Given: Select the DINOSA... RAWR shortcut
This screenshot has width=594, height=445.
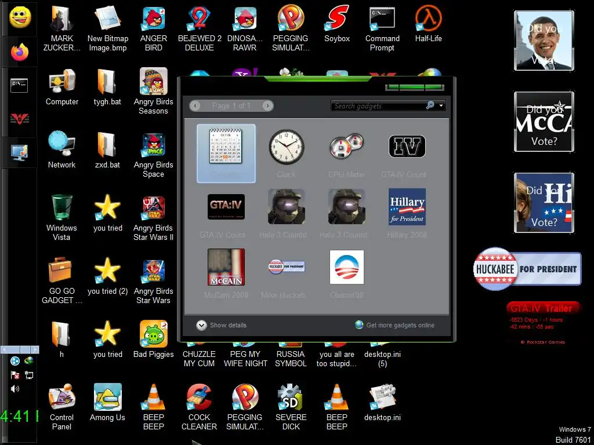Looking at the screenshot, I should [x=245, y=29].
